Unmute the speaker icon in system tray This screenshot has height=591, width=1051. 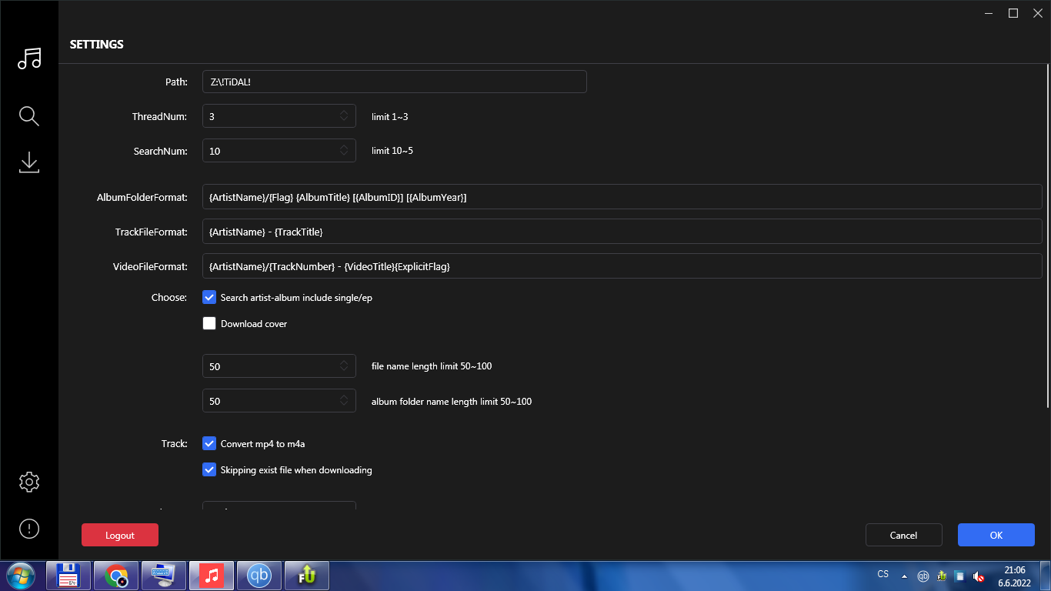click(978, 575)
